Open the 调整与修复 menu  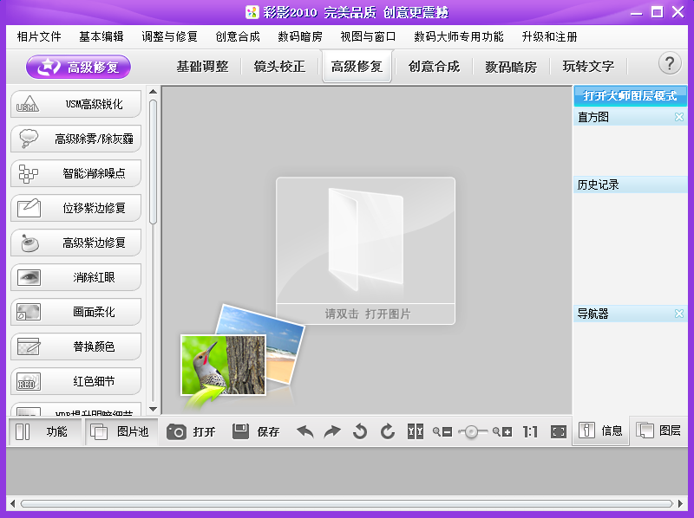tap(169, 36)
